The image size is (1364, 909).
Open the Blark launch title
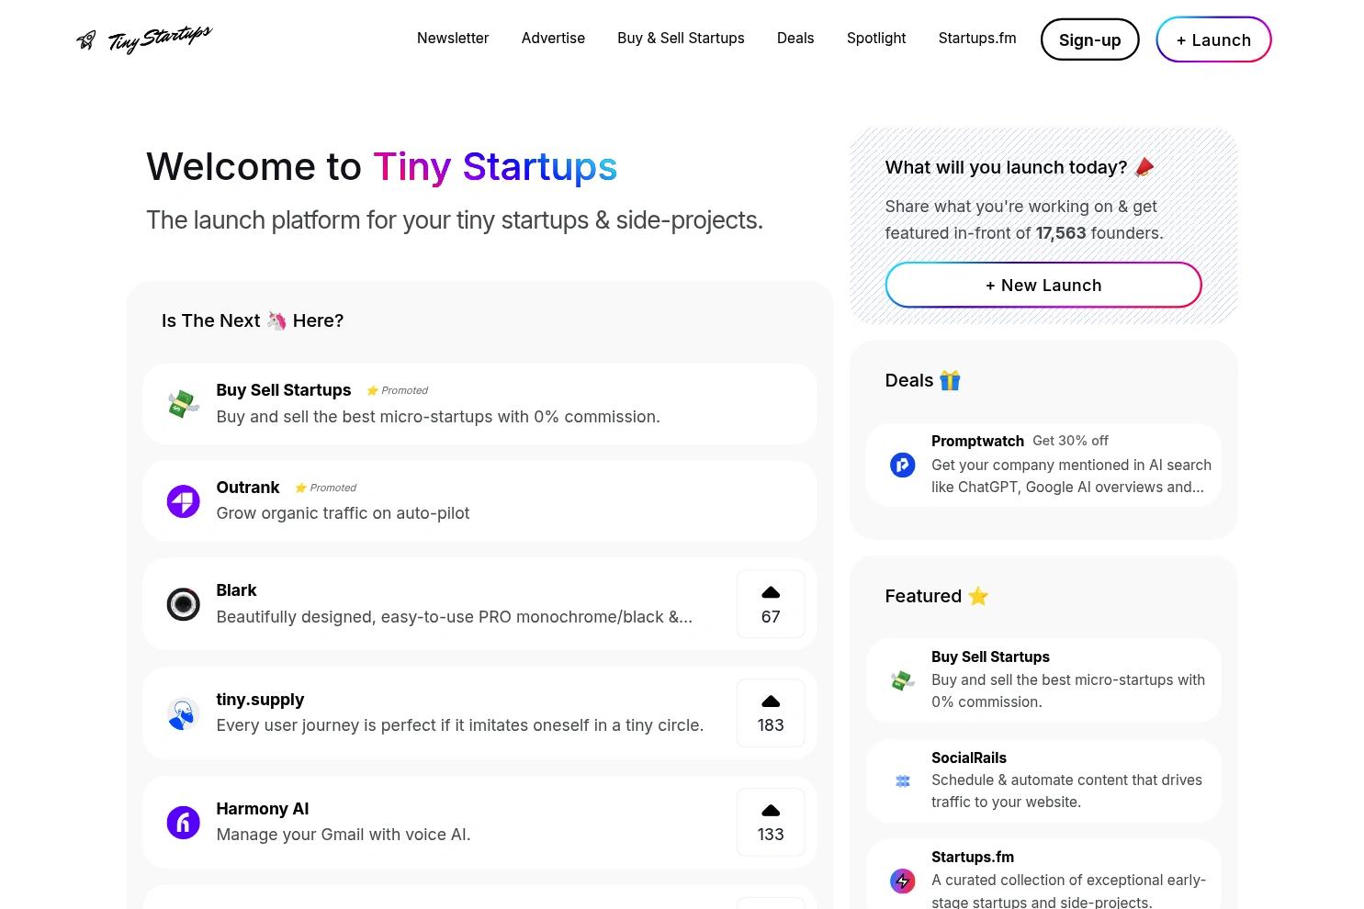coord(236,590)
